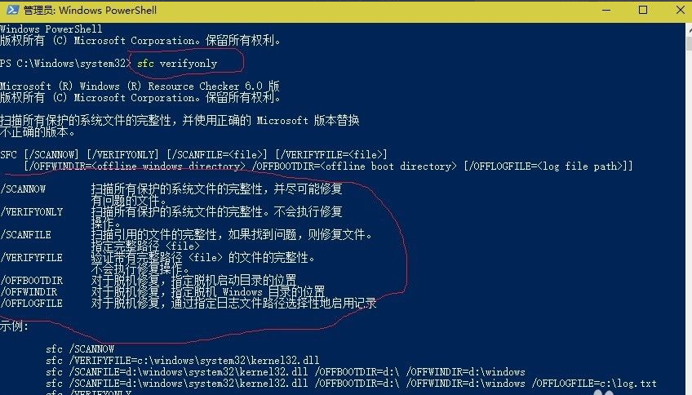Click the vertical scrollbar thumb
Image resolution: width=692 pixels, height=395 pixels.
[x=690, y=42]
